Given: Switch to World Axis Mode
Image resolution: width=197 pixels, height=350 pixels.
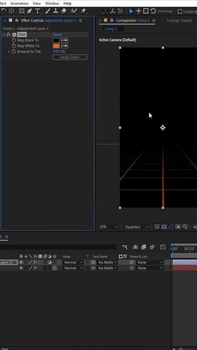Looking at the screenshot, I should 113,11.
